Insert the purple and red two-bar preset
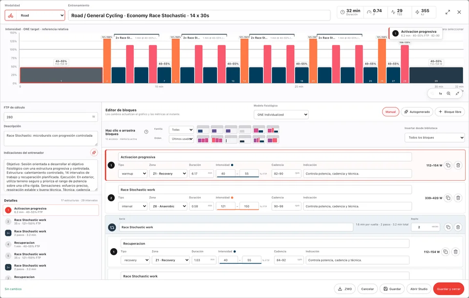This screenshot has height=298, width=469. point(273,139)
